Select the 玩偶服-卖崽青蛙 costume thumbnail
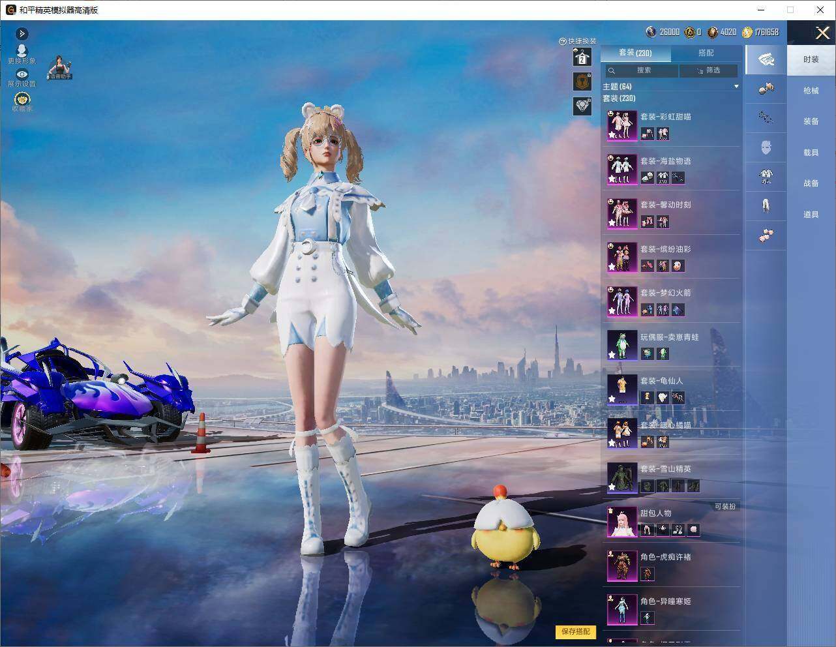The width and height of the screenshot is (836, 647). point(622,345)
